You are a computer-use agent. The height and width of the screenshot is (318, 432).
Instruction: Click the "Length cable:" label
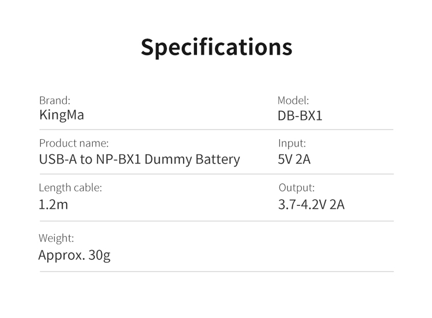click(70, 187)
